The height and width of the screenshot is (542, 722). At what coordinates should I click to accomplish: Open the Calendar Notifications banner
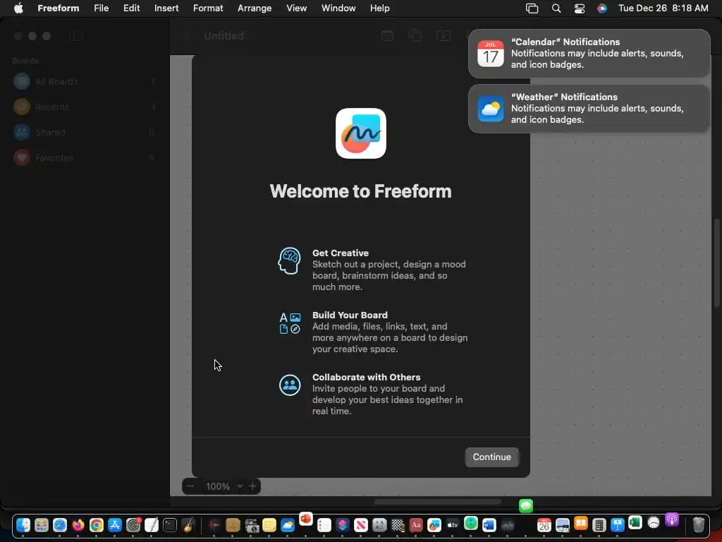tap(589, 54)
